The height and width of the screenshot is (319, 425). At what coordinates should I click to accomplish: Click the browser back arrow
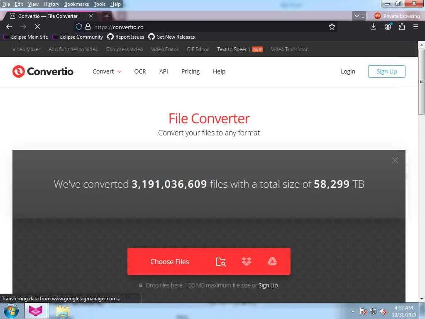pyautogui.click(x=9, y=27)
